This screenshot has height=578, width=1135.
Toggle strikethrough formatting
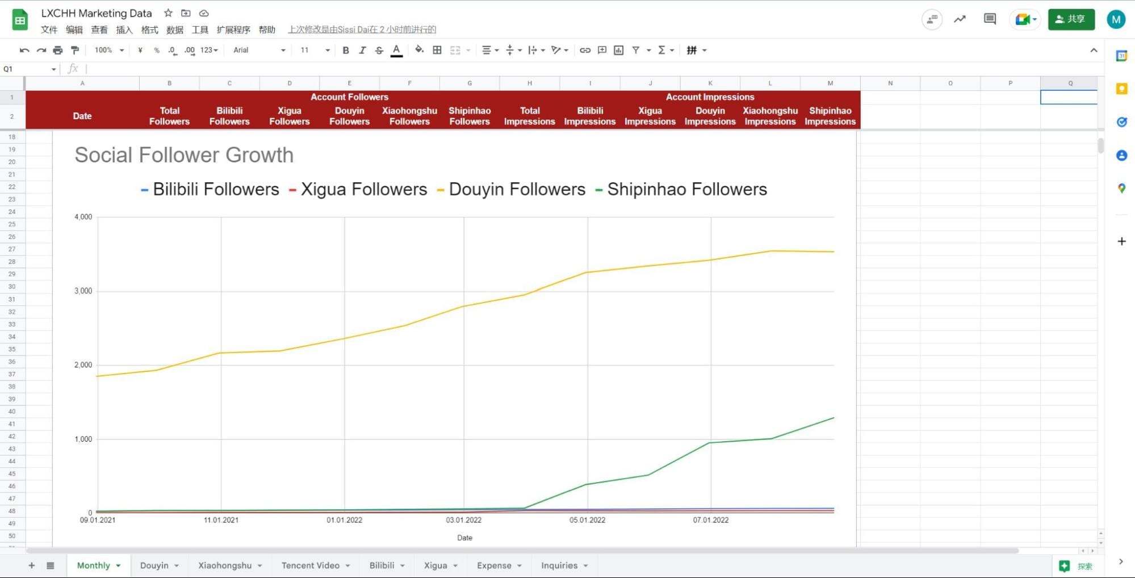pyautogui.click(x=379, y=50)
